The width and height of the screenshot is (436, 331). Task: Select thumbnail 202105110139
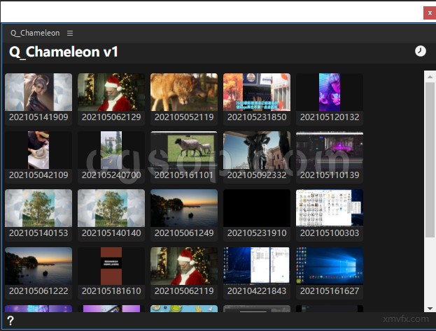coord(330,156)
